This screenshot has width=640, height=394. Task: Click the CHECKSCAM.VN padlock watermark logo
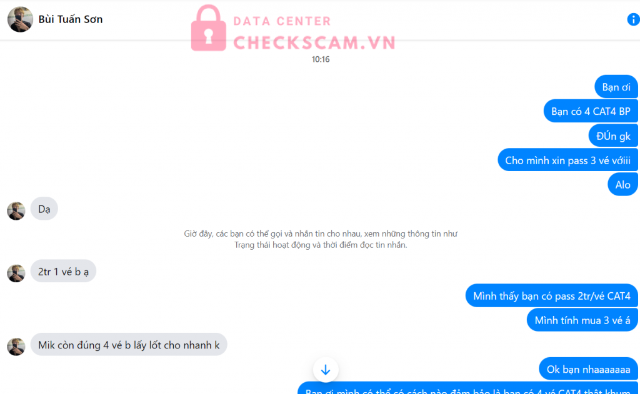(x=209, y=28)
